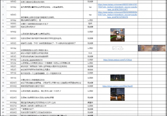Click the panda screenshot thumbnail in row 7

click(117, 32)
